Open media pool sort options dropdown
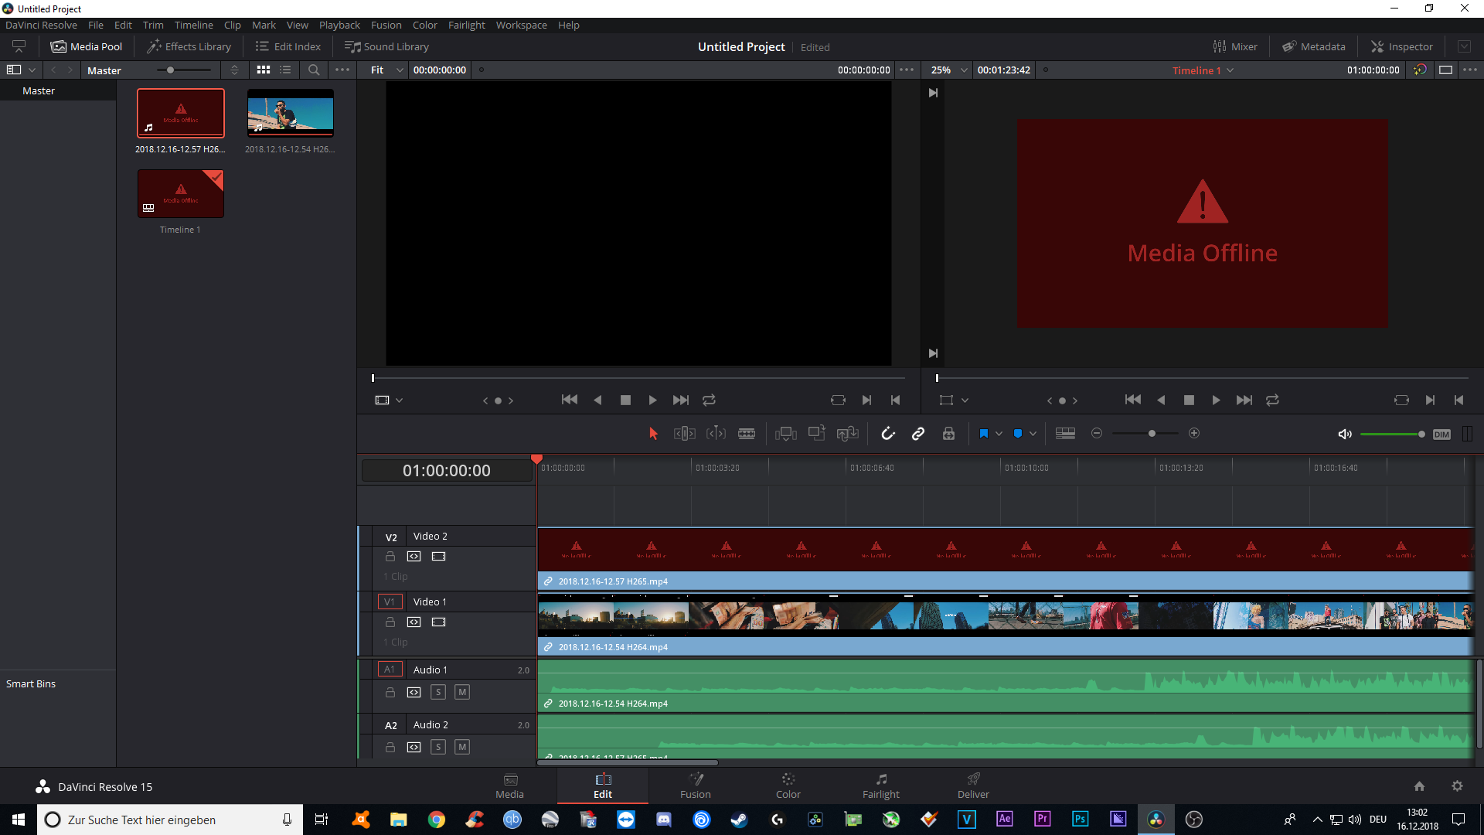 (235, 70)
